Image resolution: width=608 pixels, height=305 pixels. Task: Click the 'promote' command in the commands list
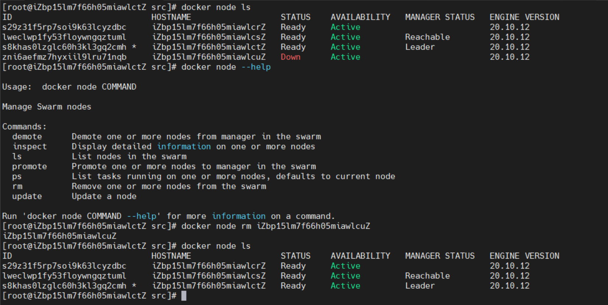29,166
